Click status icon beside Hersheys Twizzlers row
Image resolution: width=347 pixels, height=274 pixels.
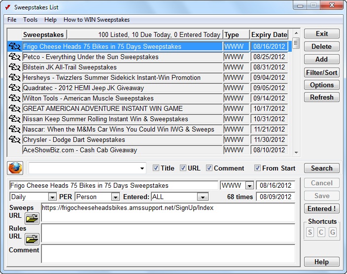15,77
